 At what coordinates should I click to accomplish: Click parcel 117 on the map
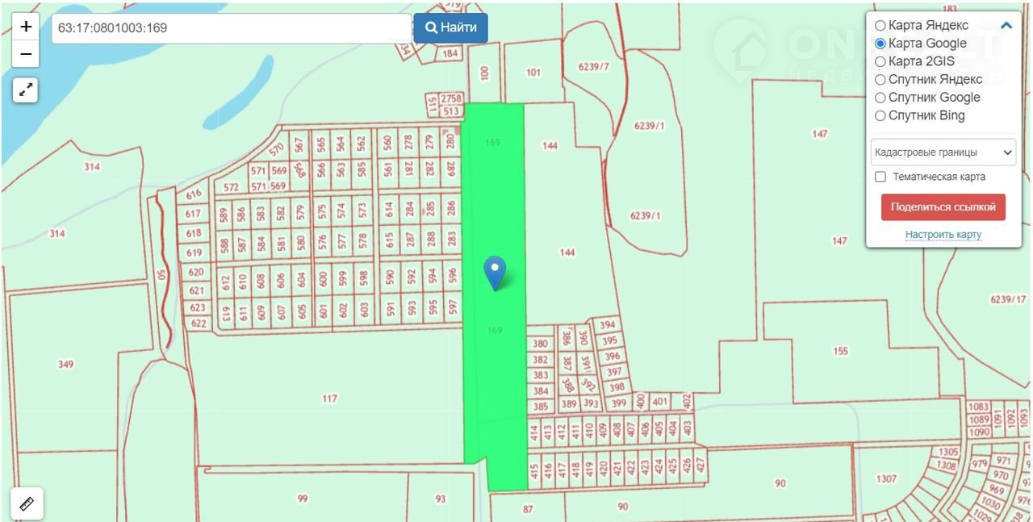tap(329, 399)
